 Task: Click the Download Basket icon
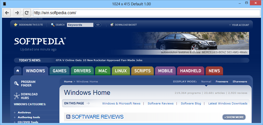click(112, 25)
